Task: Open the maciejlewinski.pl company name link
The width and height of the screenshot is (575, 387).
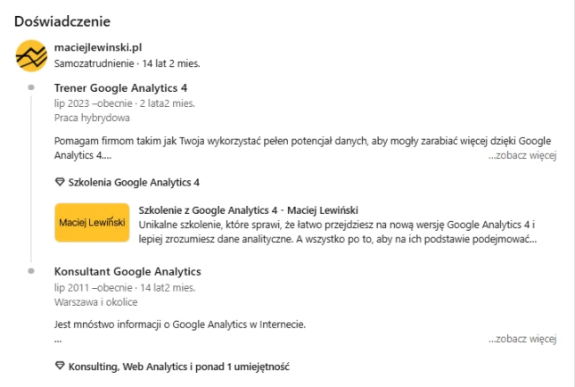Action: (x=98, y=47)
